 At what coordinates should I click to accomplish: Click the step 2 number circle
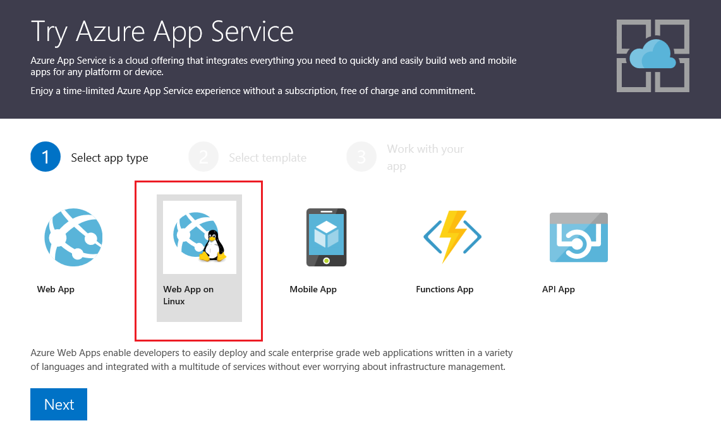[x=203, y=157]
